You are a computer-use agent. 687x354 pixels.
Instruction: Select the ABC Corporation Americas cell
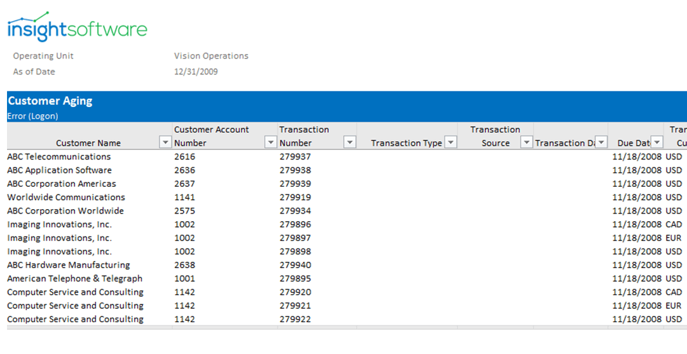click(x=61, y=184)
